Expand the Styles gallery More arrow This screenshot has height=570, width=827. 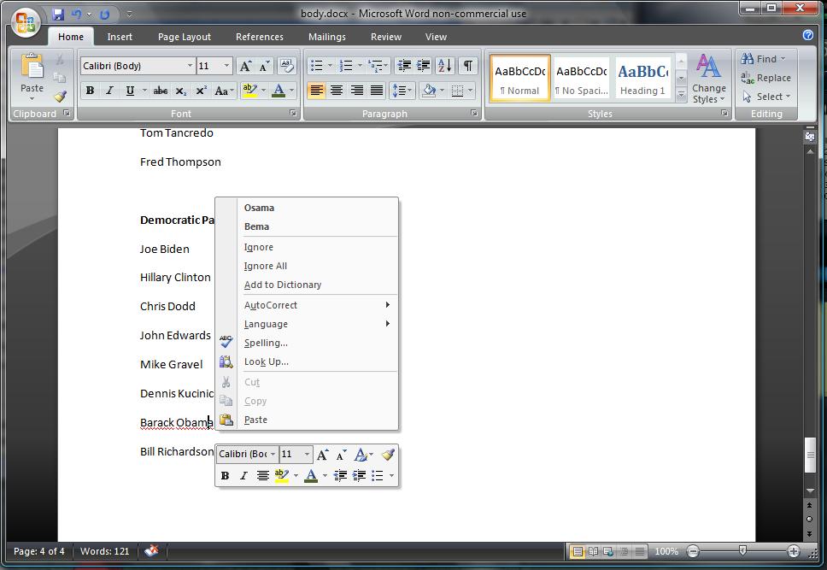pyautogui.click(x=681, y=96)
